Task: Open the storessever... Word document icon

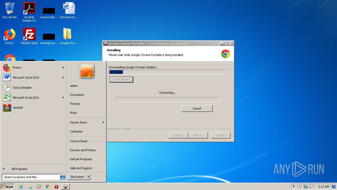Action: click(69, 11)
